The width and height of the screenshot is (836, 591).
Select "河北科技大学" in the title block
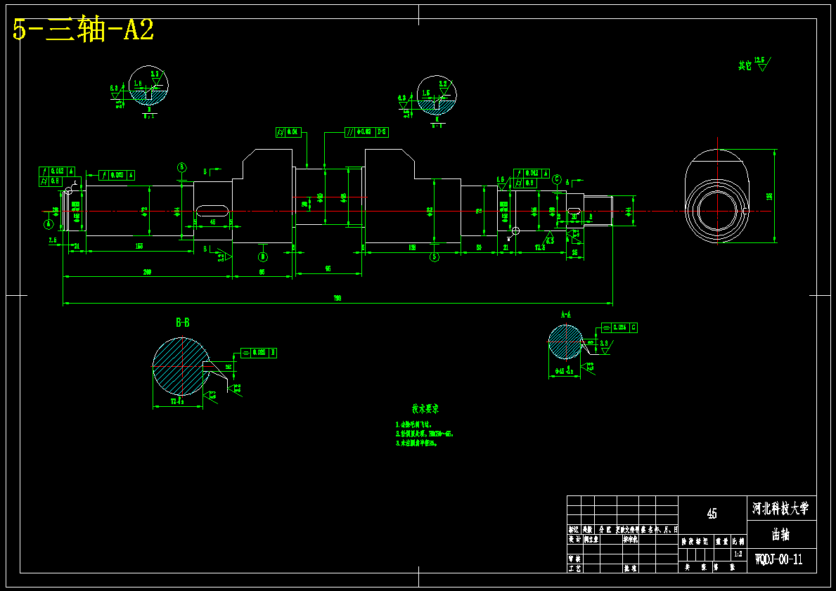(780, 508)
